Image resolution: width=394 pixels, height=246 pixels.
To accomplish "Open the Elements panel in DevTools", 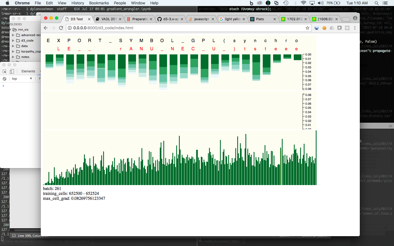I will point(28,71).
